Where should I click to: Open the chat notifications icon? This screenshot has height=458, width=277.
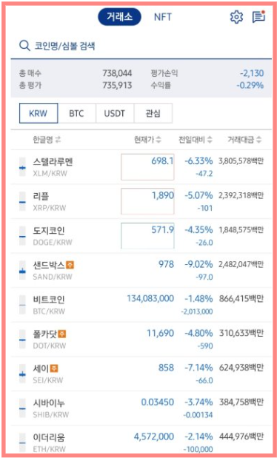(x=258, y=17)
